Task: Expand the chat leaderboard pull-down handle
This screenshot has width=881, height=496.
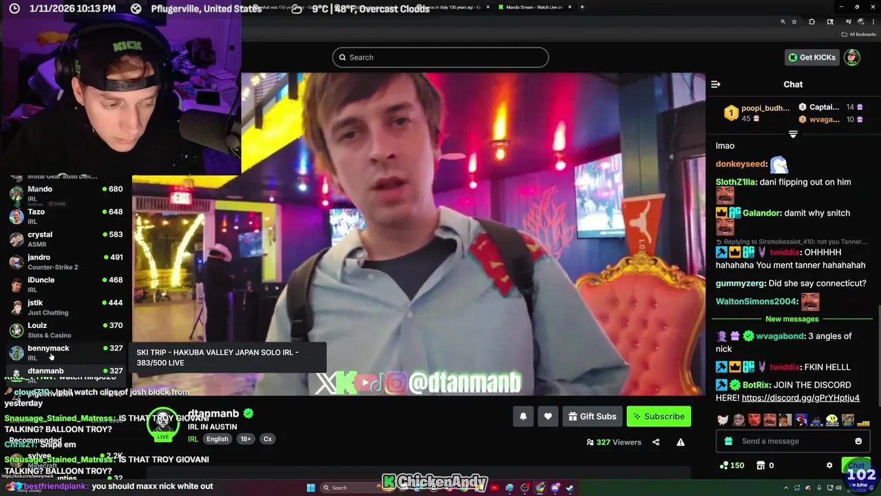Action: (793, 134)
